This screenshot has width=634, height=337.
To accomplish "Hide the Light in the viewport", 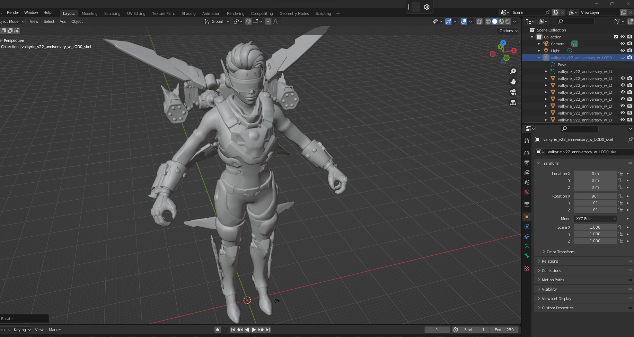I will [x=623, y=51].
